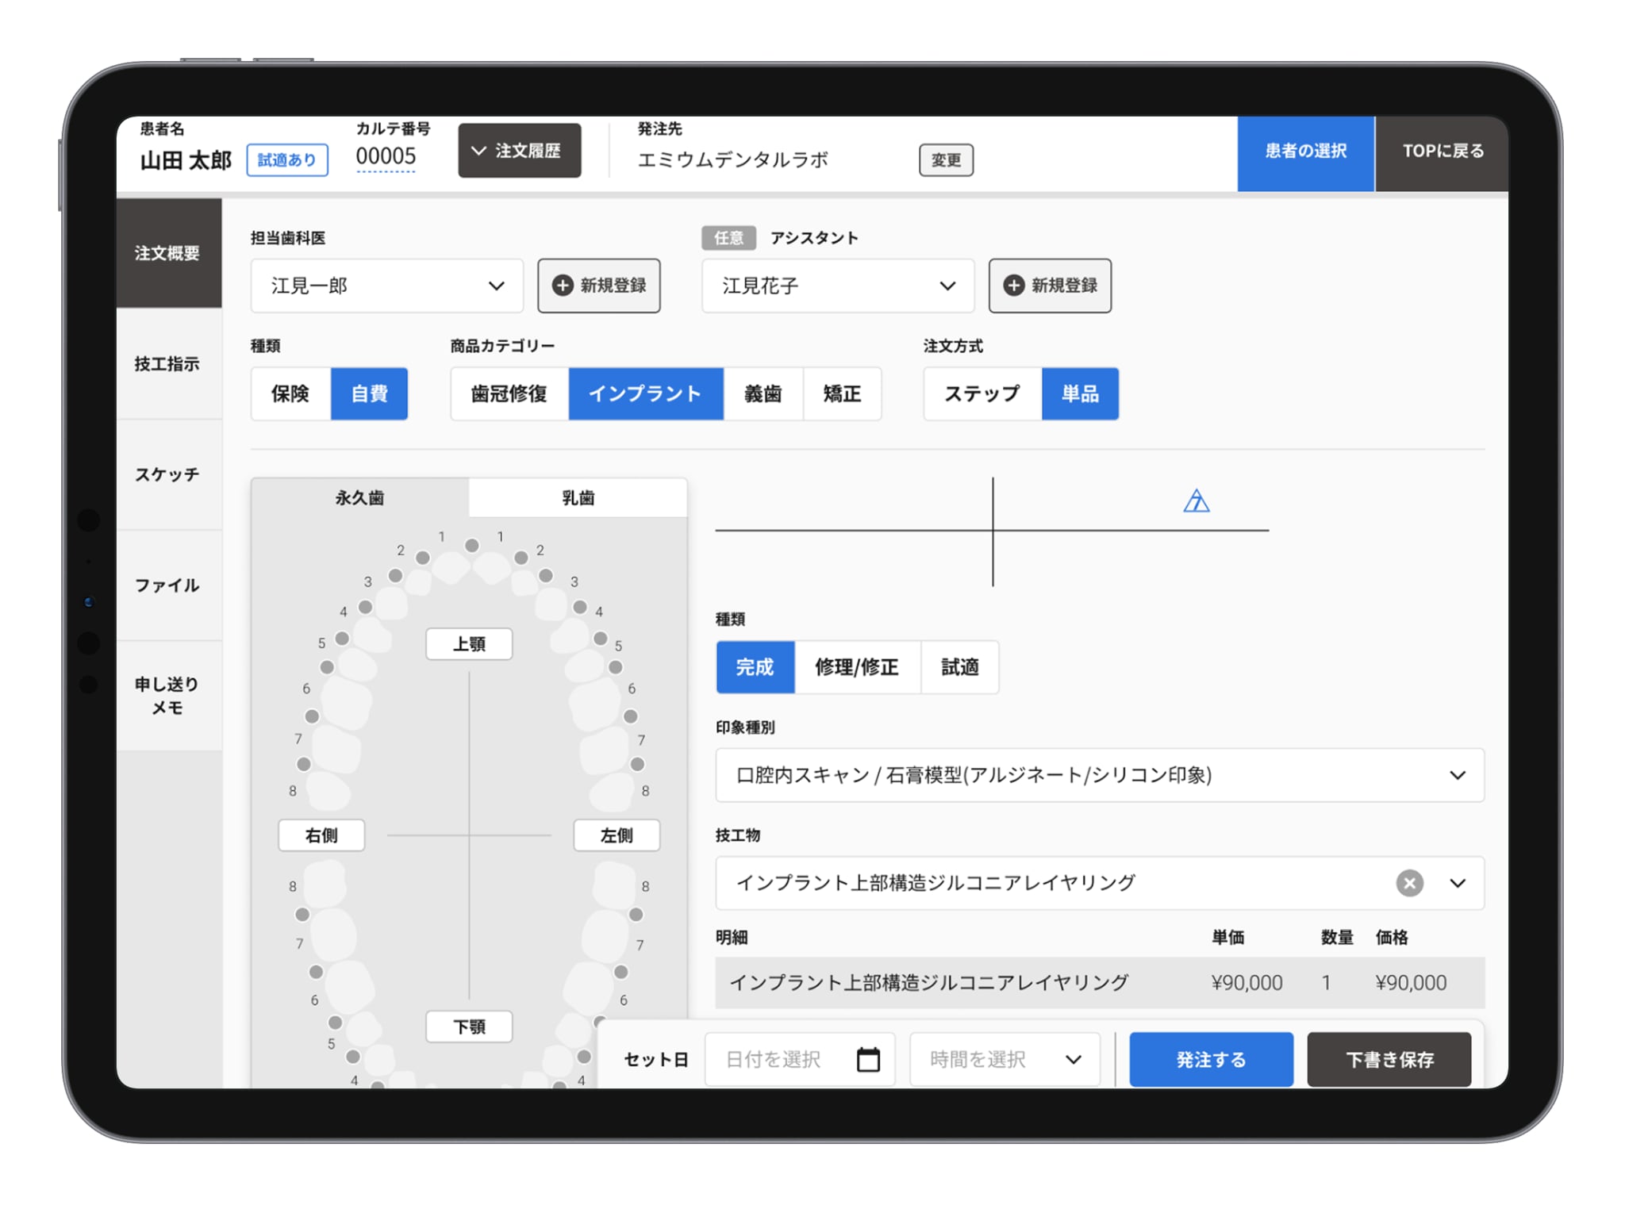
Task: Open the 時間を選択 time dropdown
Action: click(1005, 1059)
